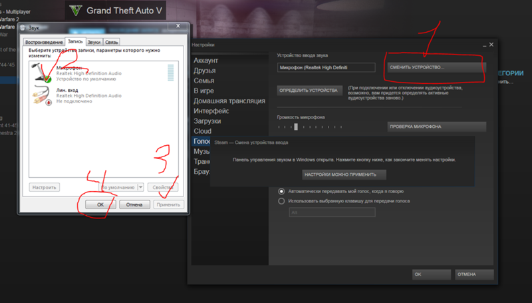Open Друзья section in Steam settings
The height and width of the screenshot is (303, 532).
[x=205, y=71]
